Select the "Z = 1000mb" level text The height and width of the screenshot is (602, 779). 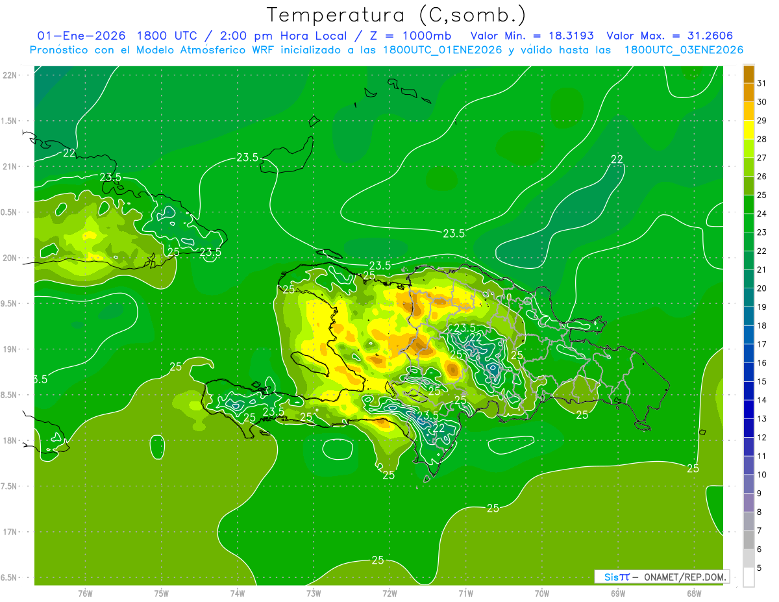point(410,36)
